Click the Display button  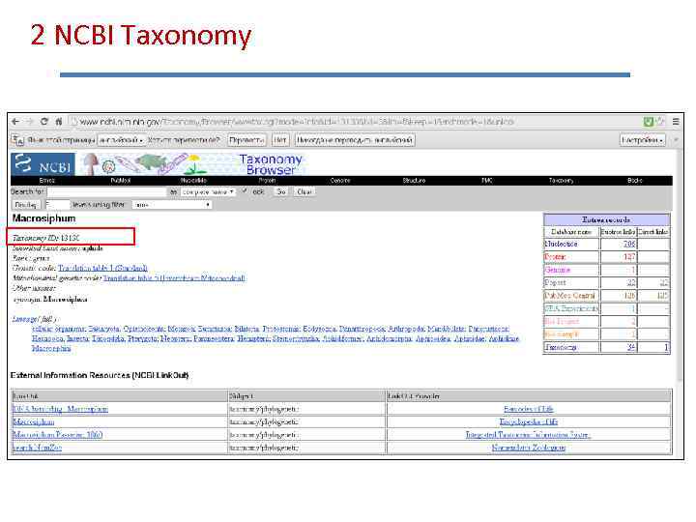[x=26, y=205]
